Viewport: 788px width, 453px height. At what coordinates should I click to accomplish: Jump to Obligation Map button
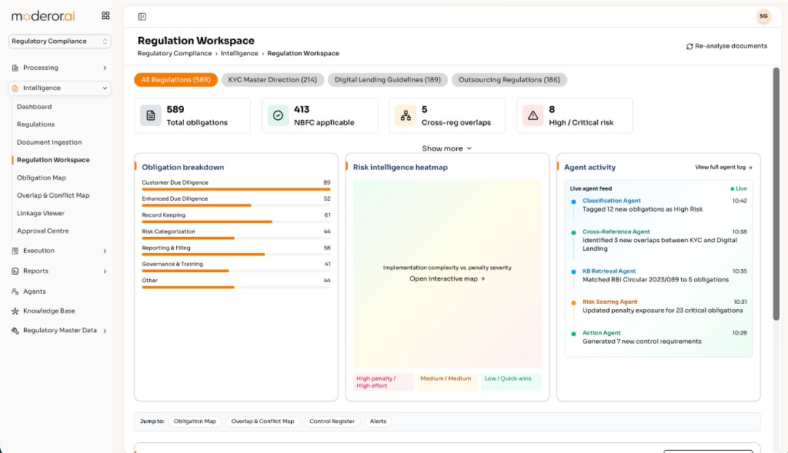pos(195,421)
